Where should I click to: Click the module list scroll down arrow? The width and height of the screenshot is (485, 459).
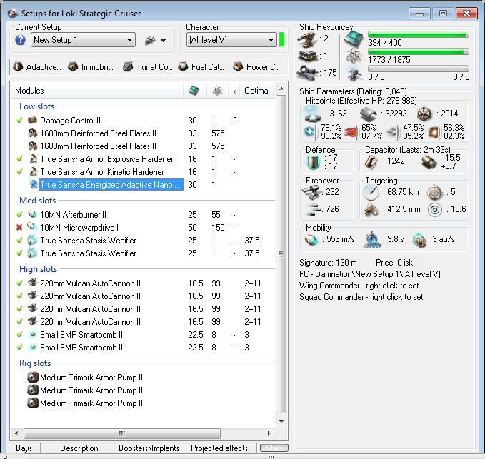[x=281, y=422]
